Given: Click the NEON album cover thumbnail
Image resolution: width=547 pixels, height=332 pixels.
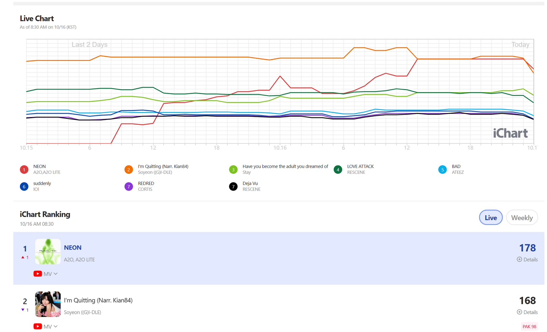Looking at the screenshot, I should pyautogui.click(x=48, y=251).
